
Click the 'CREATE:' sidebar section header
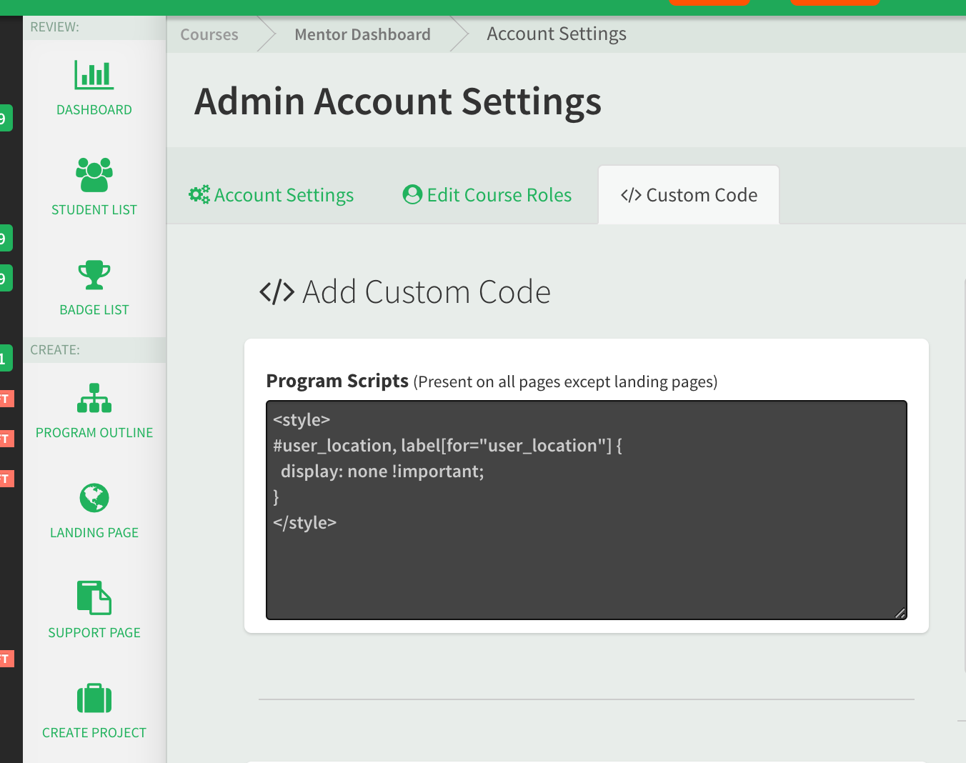[x=55, y=350]
